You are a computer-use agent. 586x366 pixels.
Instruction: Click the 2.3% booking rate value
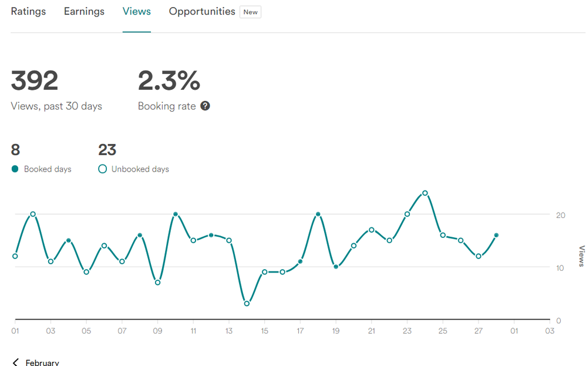click(x=169, y=81)
